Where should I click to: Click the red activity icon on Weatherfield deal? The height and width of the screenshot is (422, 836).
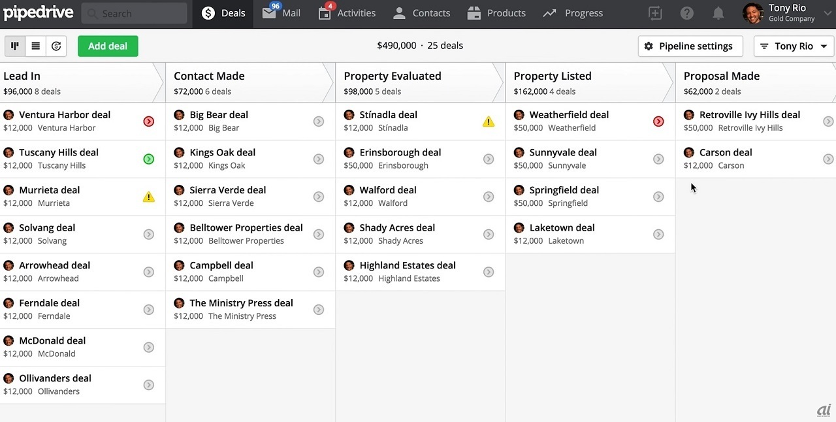click(658, 122)
